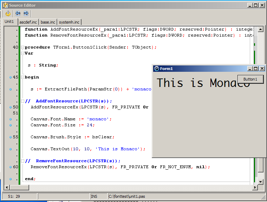Collapse the procedure TForm1.Button1Click fold
Image resolution: width=267 pixels, height=202 pixels.
[x=22, y=48]
